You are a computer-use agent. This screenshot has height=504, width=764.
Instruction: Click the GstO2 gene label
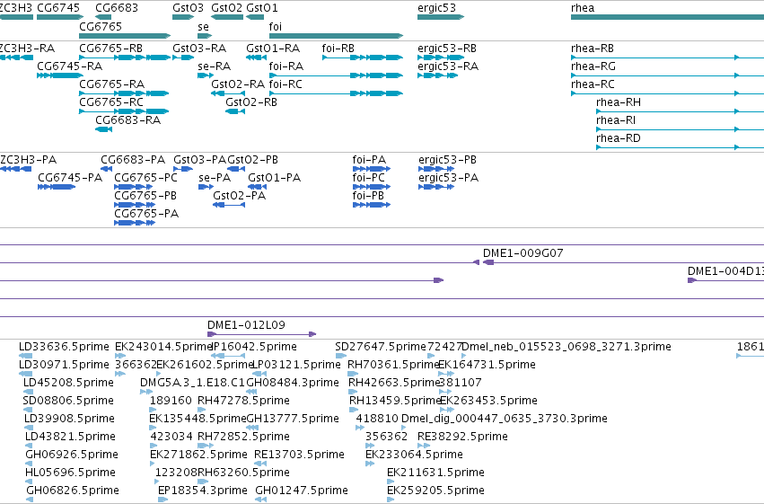[x=226, y=8]
